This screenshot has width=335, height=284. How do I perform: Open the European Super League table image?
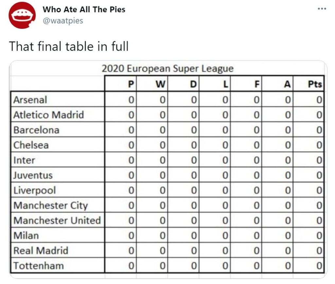click(168, 169)
